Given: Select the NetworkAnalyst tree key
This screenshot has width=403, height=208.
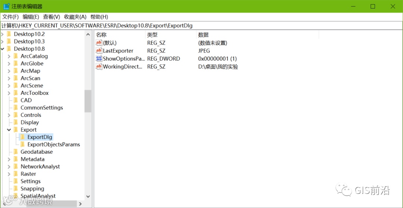Looking at the screenshot, I should 40,167.
